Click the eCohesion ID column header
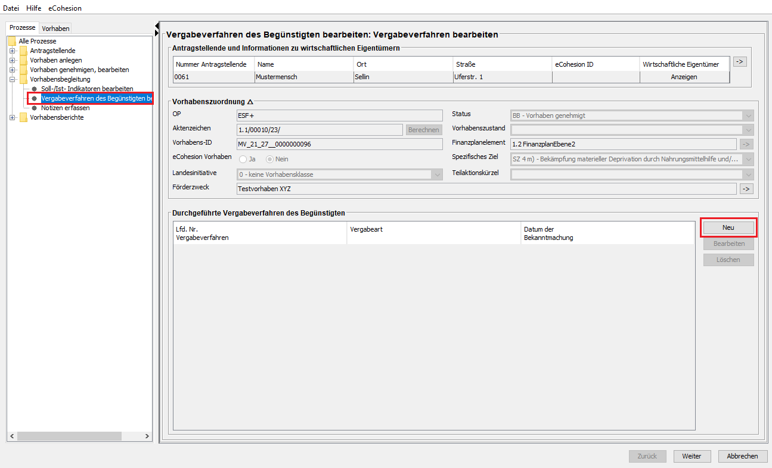 tap(596, 64)
